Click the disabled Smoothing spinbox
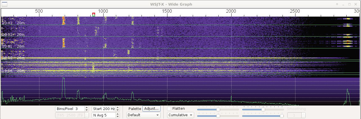This screenshot has height=119, width=361. [x=296, y=115]
